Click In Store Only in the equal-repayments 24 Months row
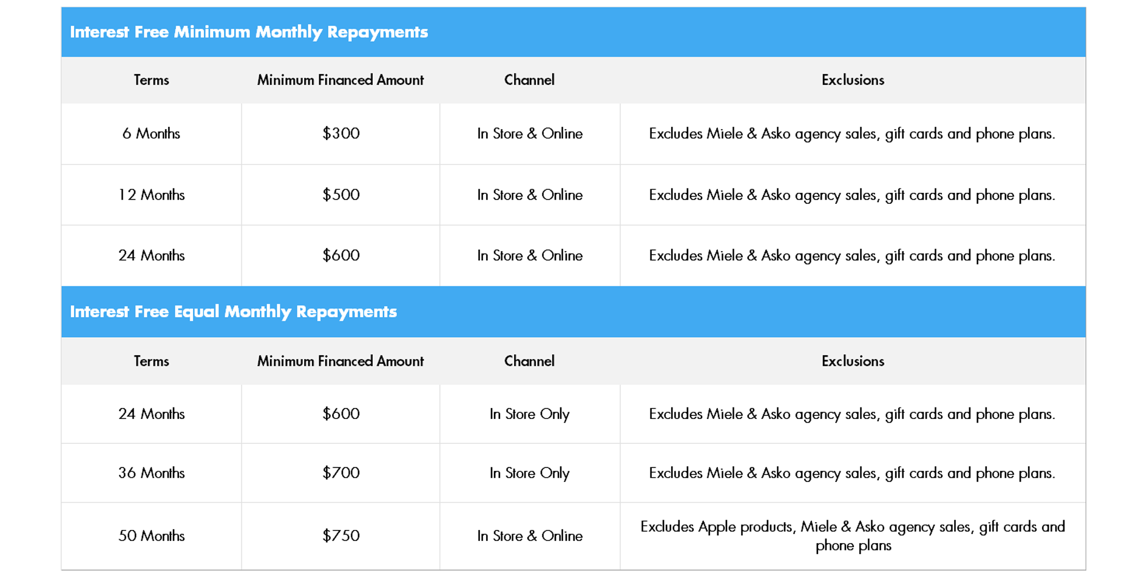 click(x=530, y=414)
